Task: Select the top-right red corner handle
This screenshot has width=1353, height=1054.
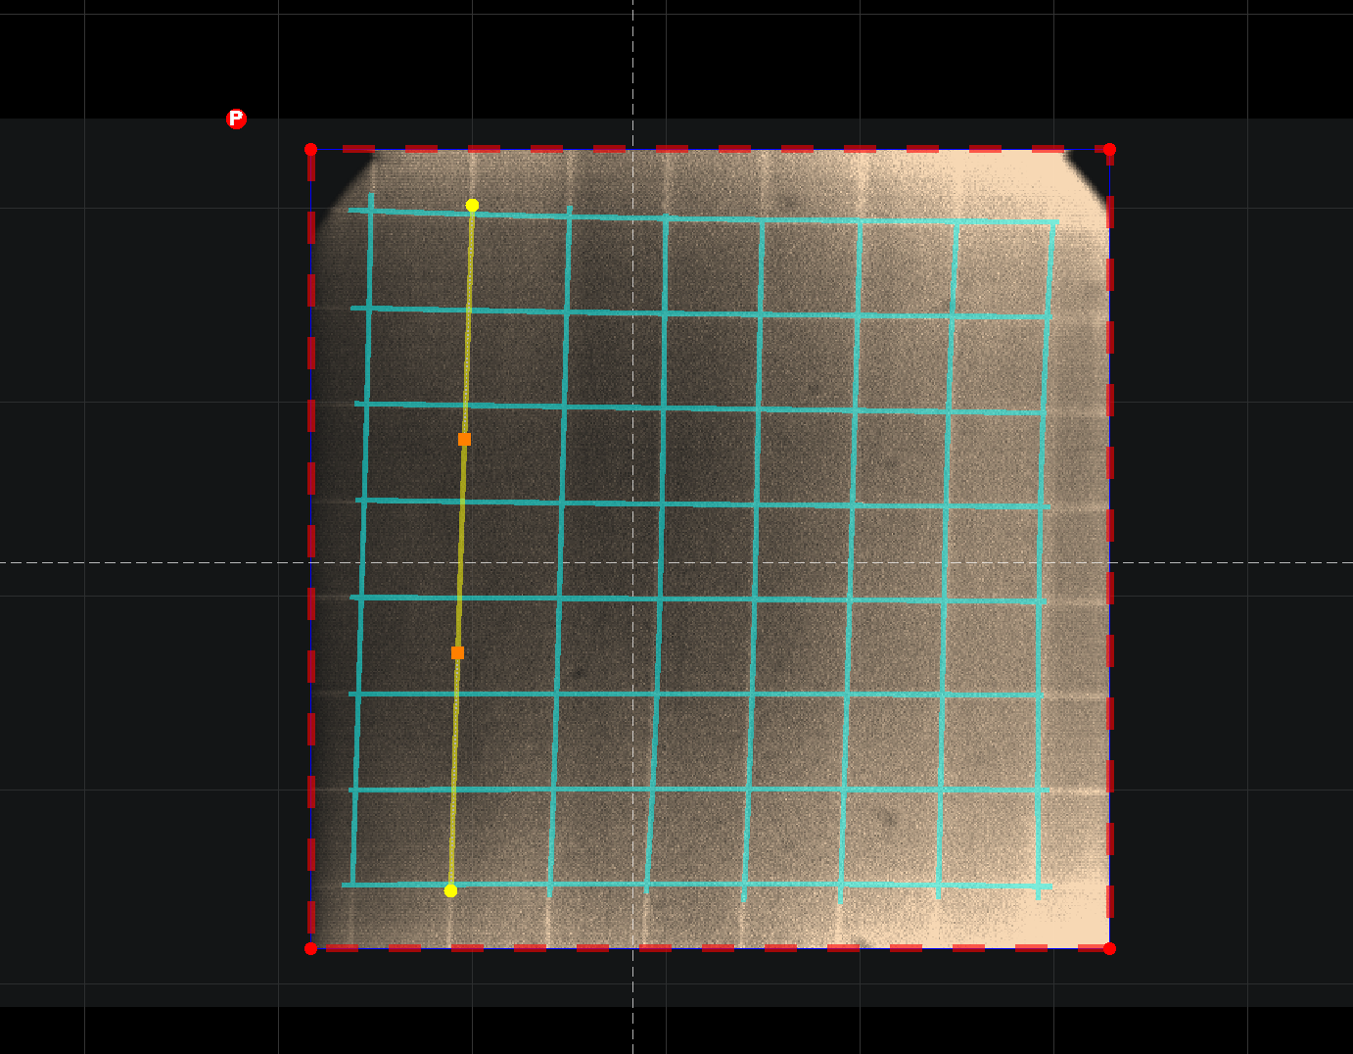Action: tap(1109, 150)
